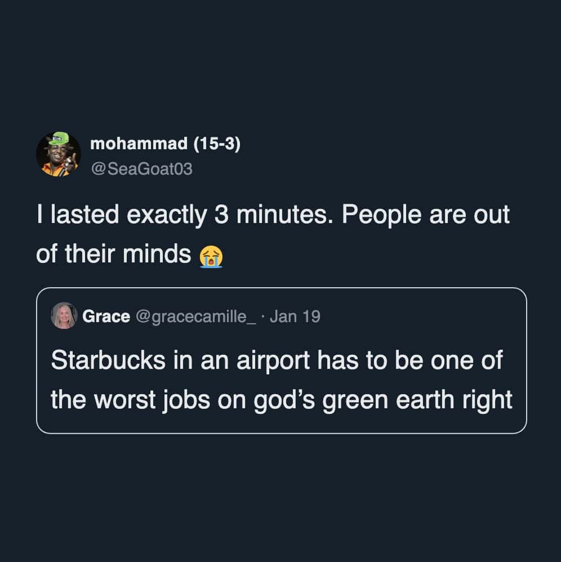The image size is (561, 562).
Task: Open the display name mohammad
Action: 139,144
